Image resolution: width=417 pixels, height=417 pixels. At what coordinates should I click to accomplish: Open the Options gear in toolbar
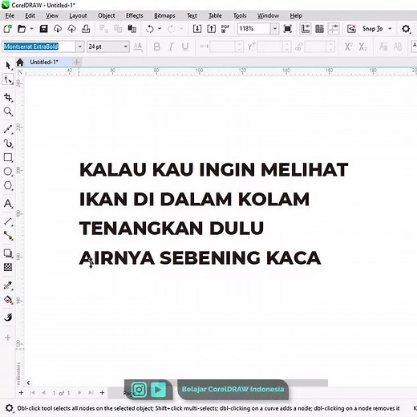click(406, 29)
